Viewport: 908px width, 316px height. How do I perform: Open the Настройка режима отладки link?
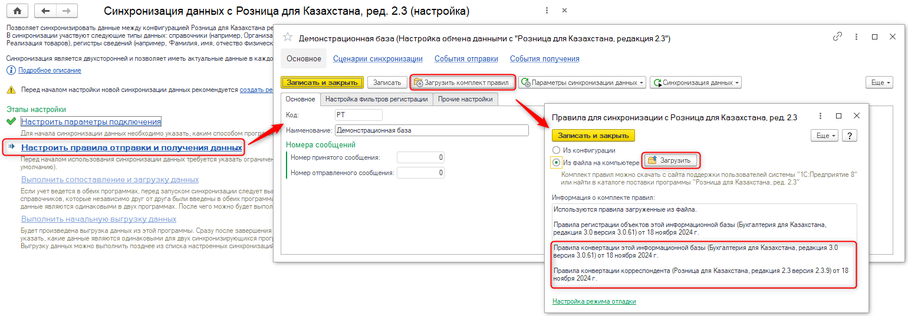(x=594, y=301)
